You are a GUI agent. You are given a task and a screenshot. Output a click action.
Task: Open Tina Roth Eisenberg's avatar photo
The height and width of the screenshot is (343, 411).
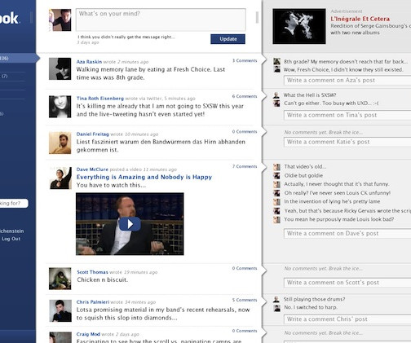click(60, 107)
